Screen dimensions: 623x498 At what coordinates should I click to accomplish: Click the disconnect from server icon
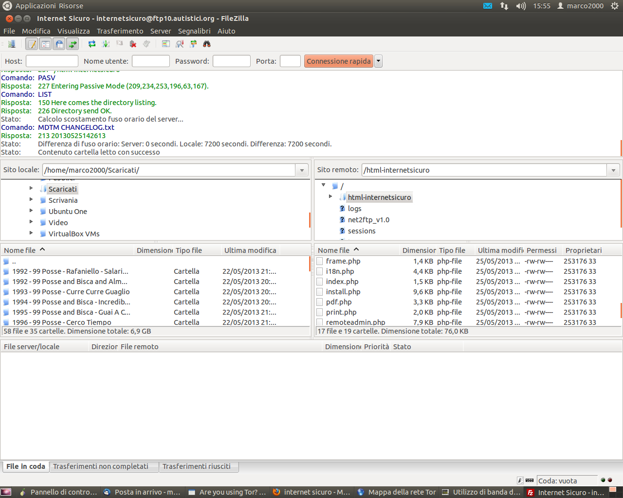[133, 44]
